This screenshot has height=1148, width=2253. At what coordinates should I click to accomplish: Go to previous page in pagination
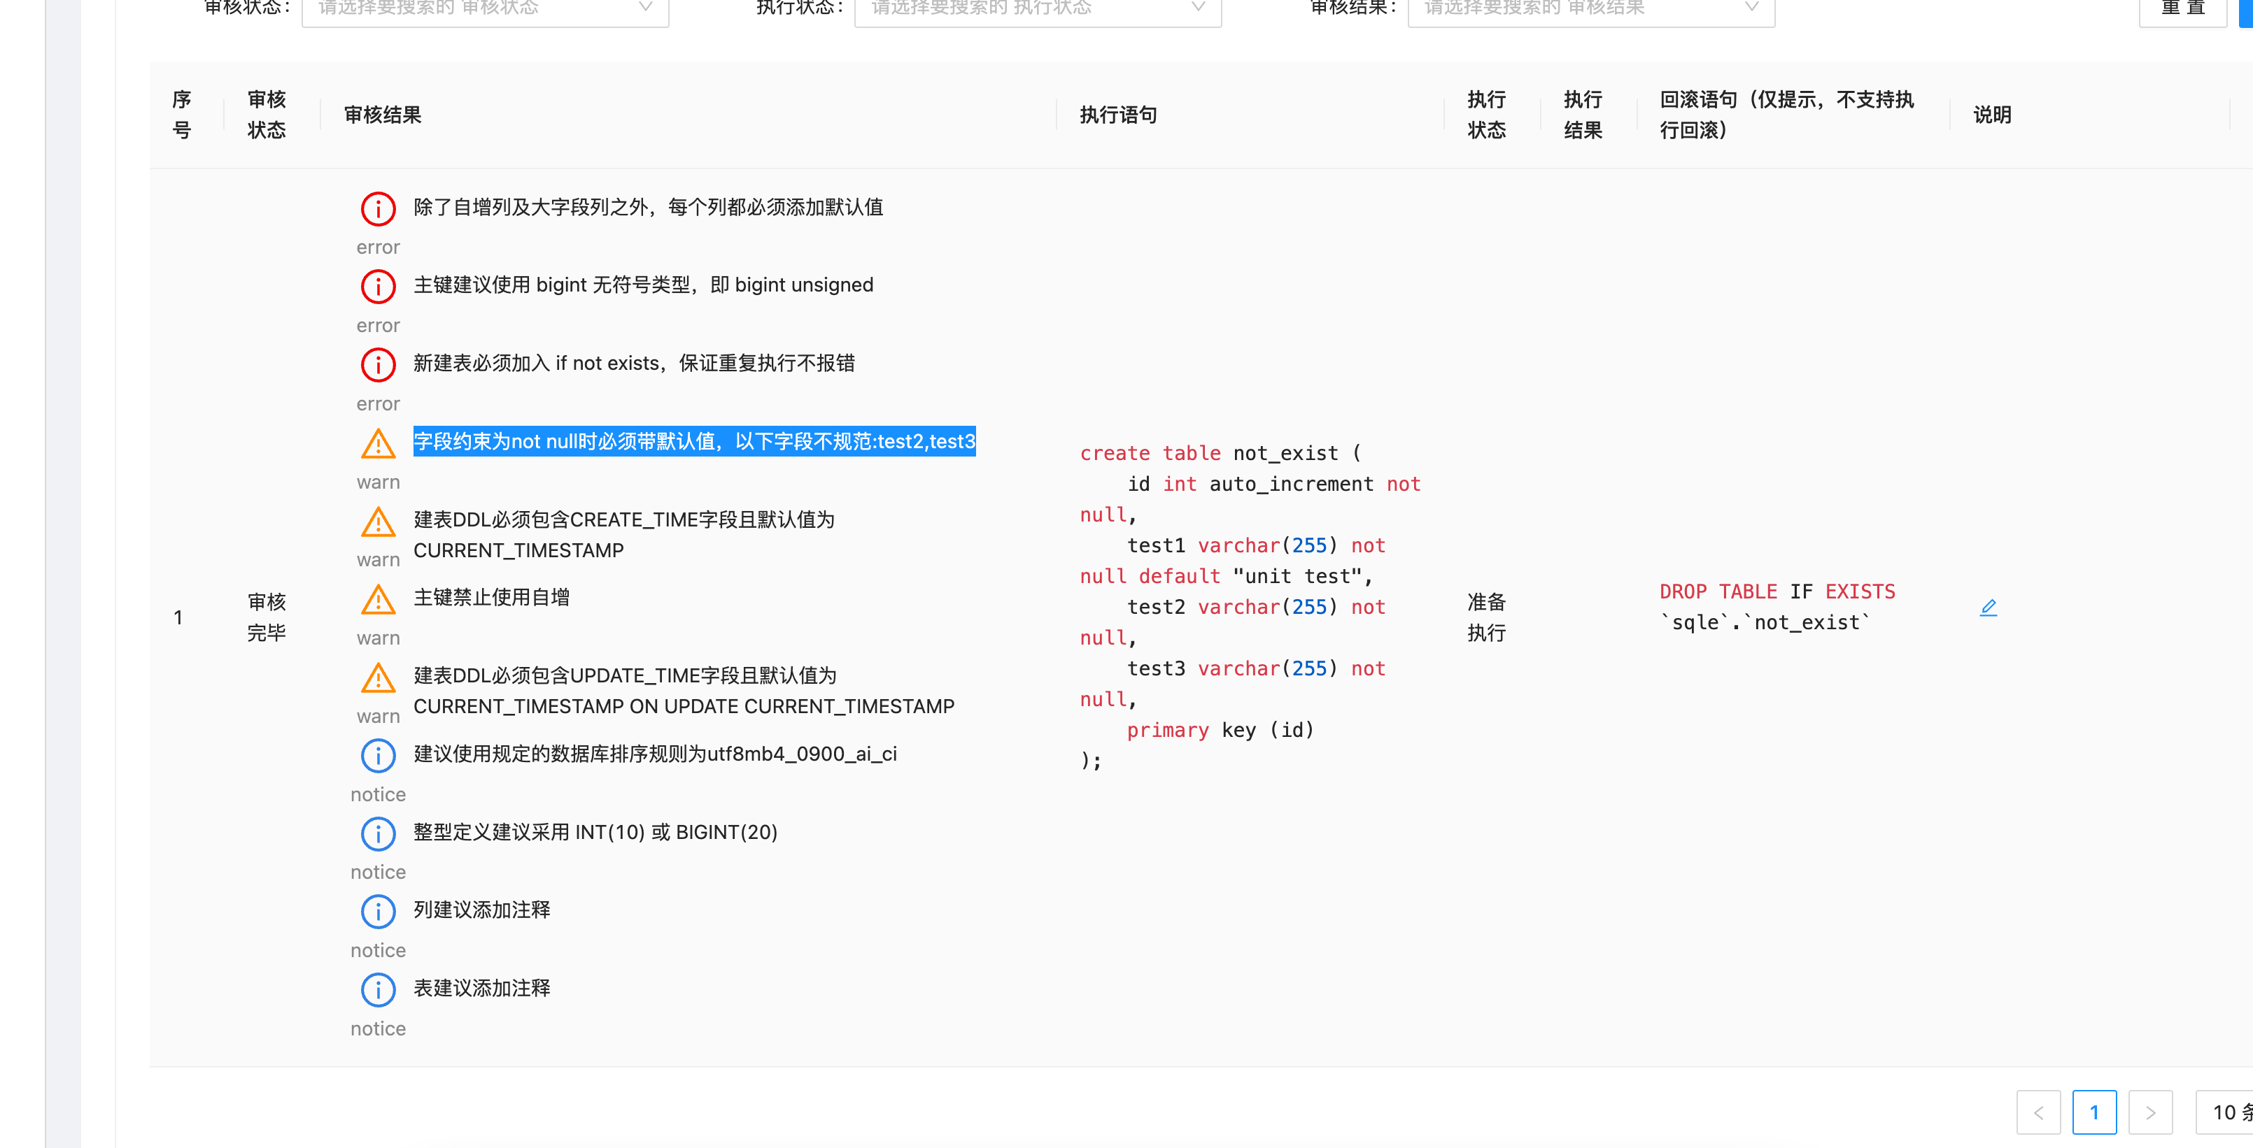[x=2039, y=1112]
